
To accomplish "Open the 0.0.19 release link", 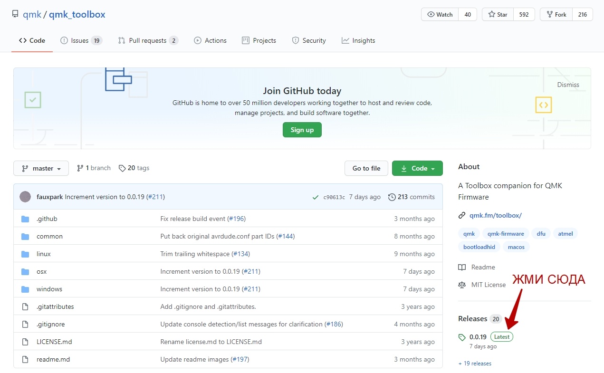I will 478,337.
